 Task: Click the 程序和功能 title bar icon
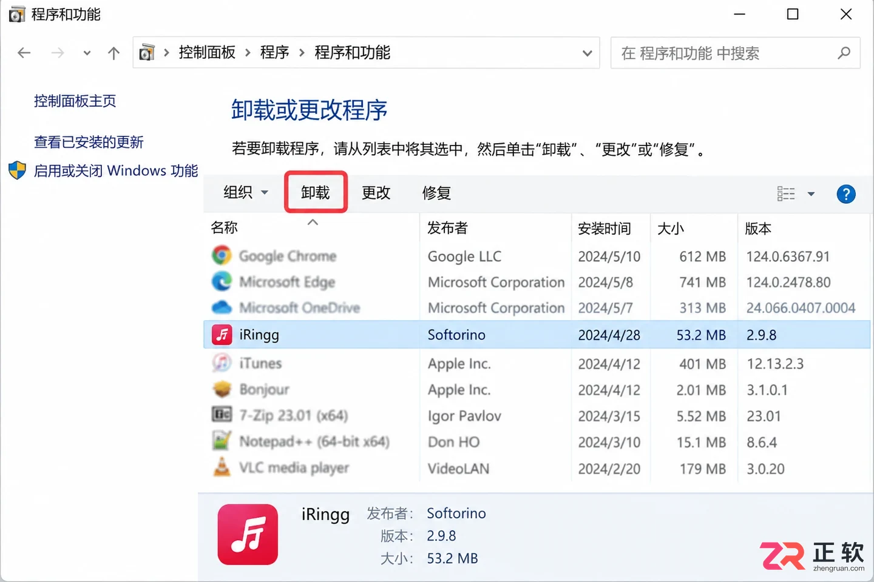tap(17, 14)
